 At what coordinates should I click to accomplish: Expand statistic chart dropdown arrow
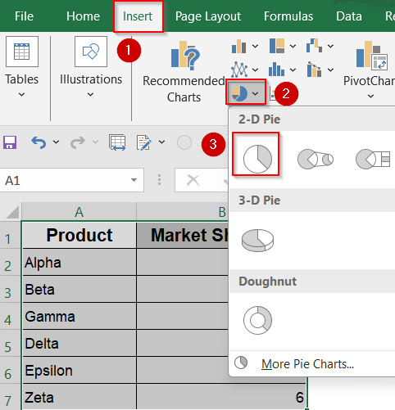293,70
